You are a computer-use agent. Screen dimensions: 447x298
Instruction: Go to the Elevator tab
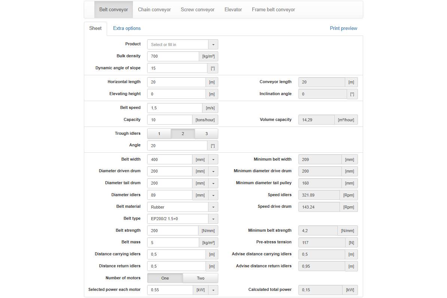(233, 10)
